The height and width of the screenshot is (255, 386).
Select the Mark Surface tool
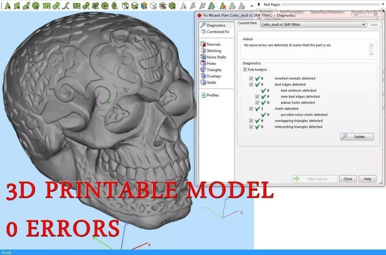26,5
